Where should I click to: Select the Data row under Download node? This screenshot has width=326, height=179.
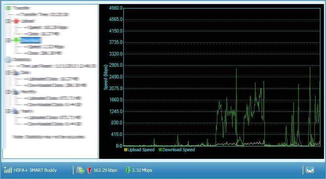[44, 53]
